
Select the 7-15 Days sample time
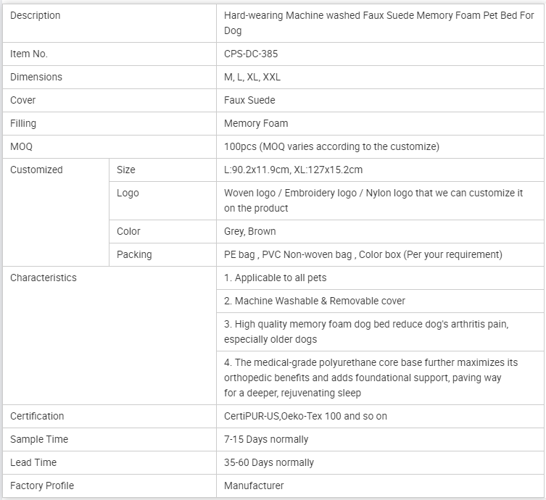point(266,439)
